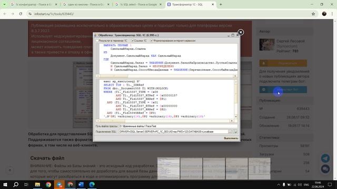The image size is (337, 189).
Task: Switch to the '1с SQL select' Google search tab
Action: click(x=138, y=5)
